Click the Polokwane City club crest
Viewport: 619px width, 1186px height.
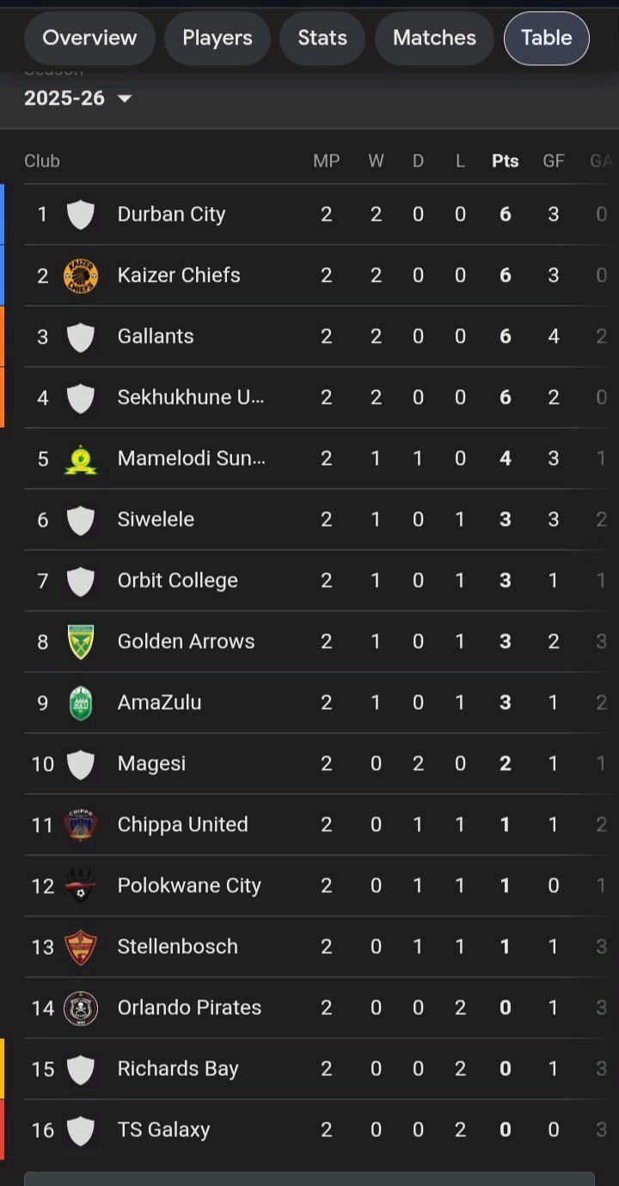click(81, 886)
